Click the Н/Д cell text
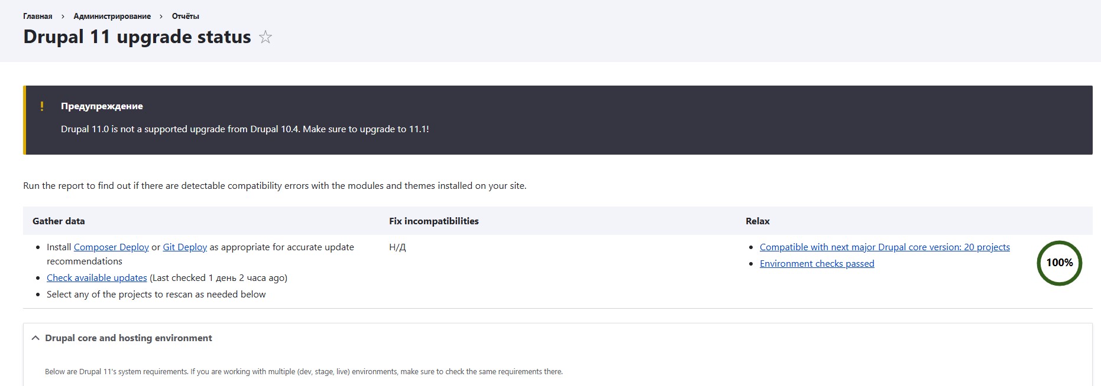Image resolution: width=1101 pixels, height=386 pixels. pyautogui.click(x=397, y=247)
